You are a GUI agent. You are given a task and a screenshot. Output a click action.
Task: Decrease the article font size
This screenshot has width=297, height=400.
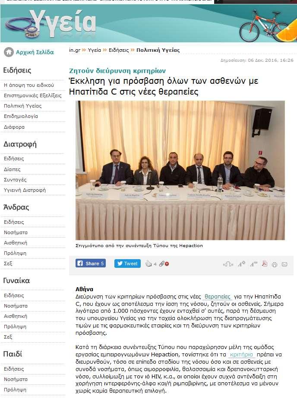tap(253, 264)
